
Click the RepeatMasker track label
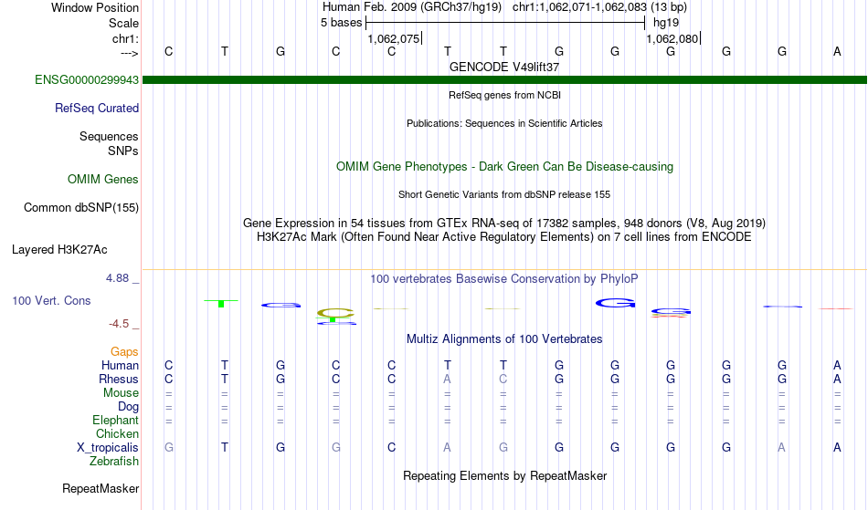click(101, 488)
